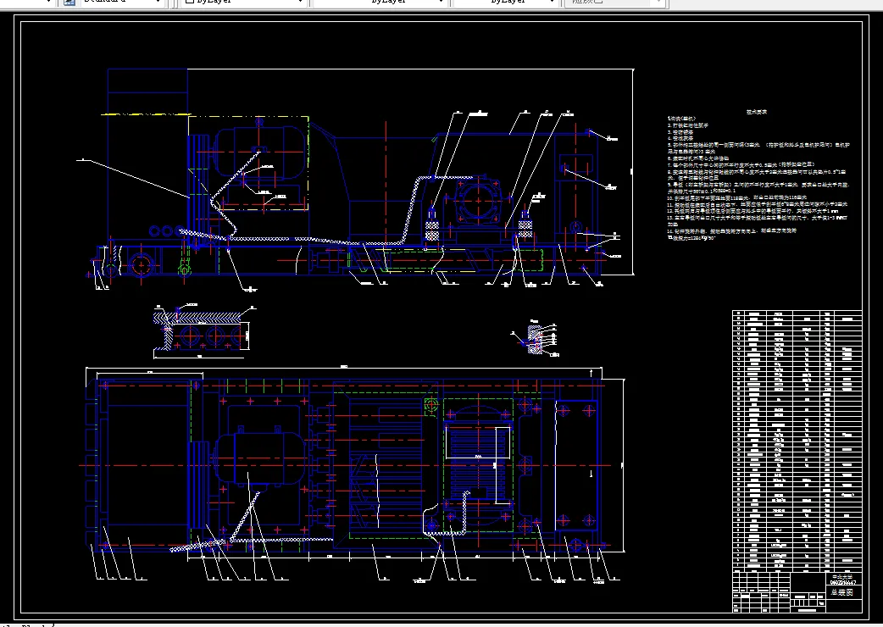Click the greyed-out plot style dropdown
The width and height of the screenshot is (883, 627).
pyautogui.click(x=616, y=3)
